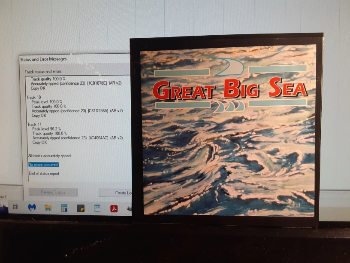Select the highlighted "No errors occurred" line
Viewport: 350px width, 263px height.
coord(43,165)
